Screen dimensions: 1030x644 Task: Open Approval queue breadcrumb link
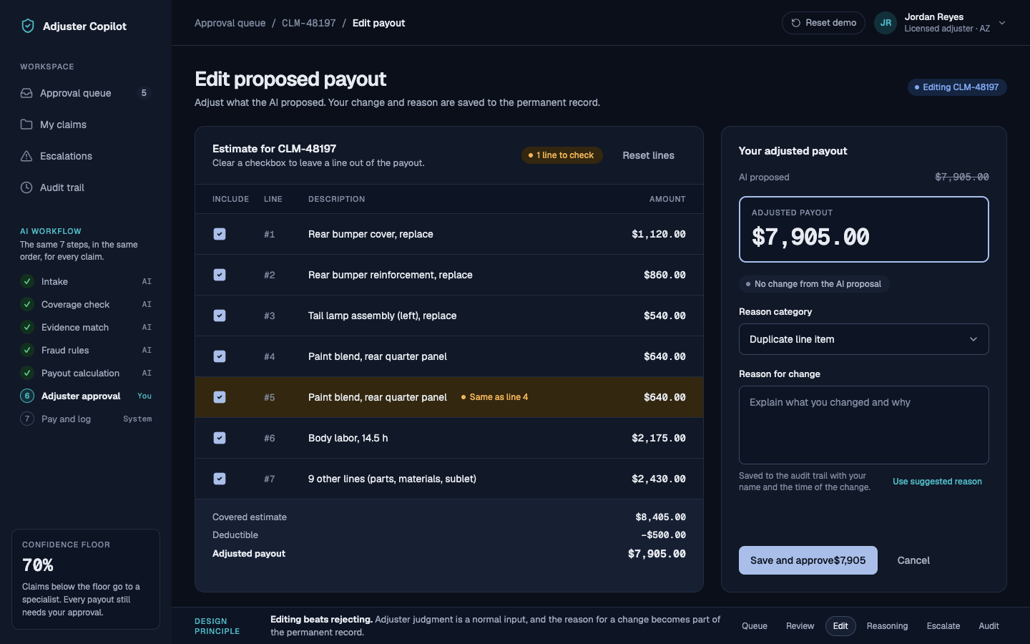coord(230,23)
